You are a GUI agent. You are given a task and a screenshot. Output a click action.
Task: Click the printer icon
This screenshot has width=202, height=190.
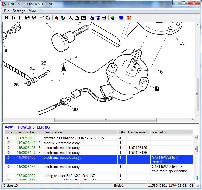104,18
